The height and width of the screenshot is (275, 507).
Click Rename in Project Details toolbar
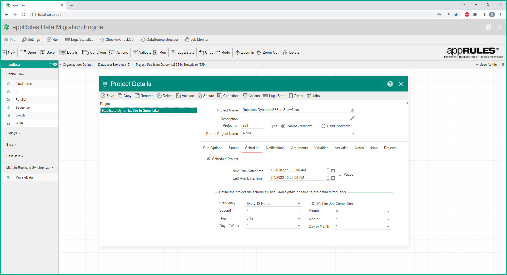[x=144, y=96]
